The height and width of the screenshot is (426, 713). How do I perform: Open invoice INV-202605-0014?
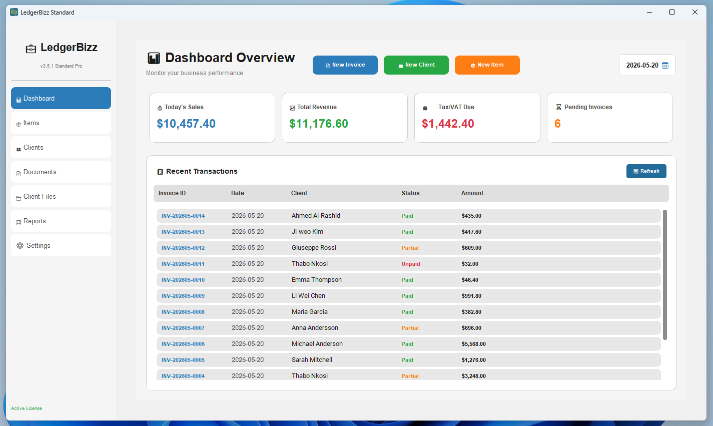pos(183,216)
